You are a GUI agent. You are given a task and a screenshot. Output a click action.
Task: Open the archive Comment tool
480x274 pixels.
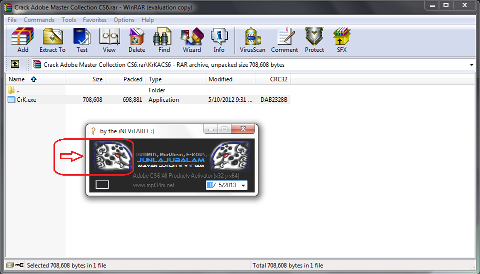(284, 40)
